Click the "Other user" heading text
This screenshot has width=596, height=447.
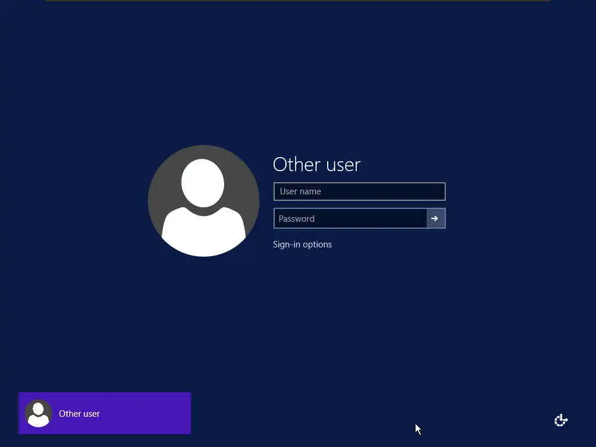[316, 164]
